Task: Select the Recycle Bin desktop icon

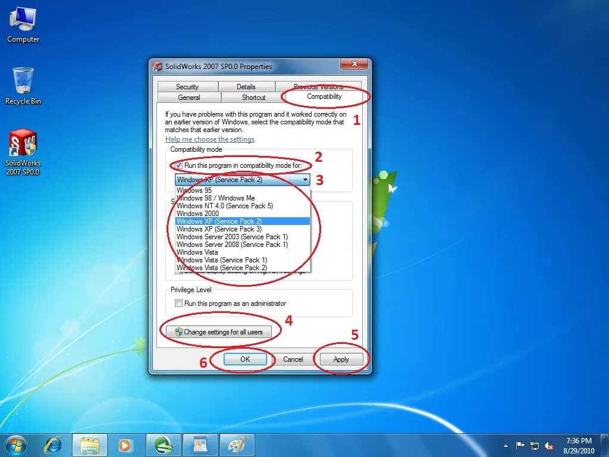Action: (23, 86)
